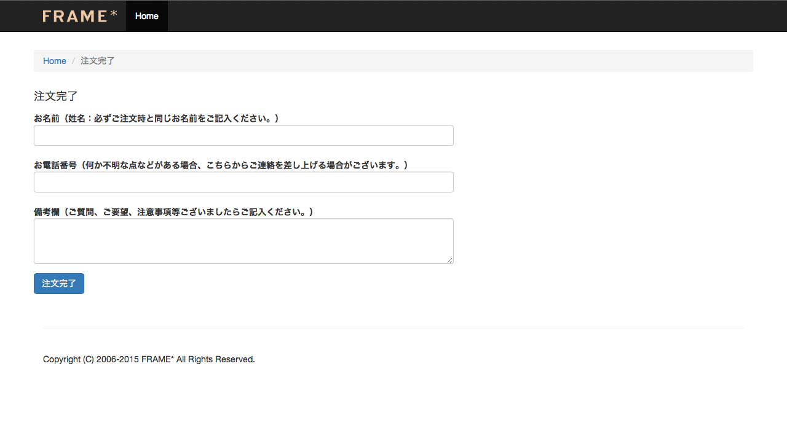This screenshot has width=787, height=433.
Task: Click the horizontal divider above the footer
Action: 393,328
